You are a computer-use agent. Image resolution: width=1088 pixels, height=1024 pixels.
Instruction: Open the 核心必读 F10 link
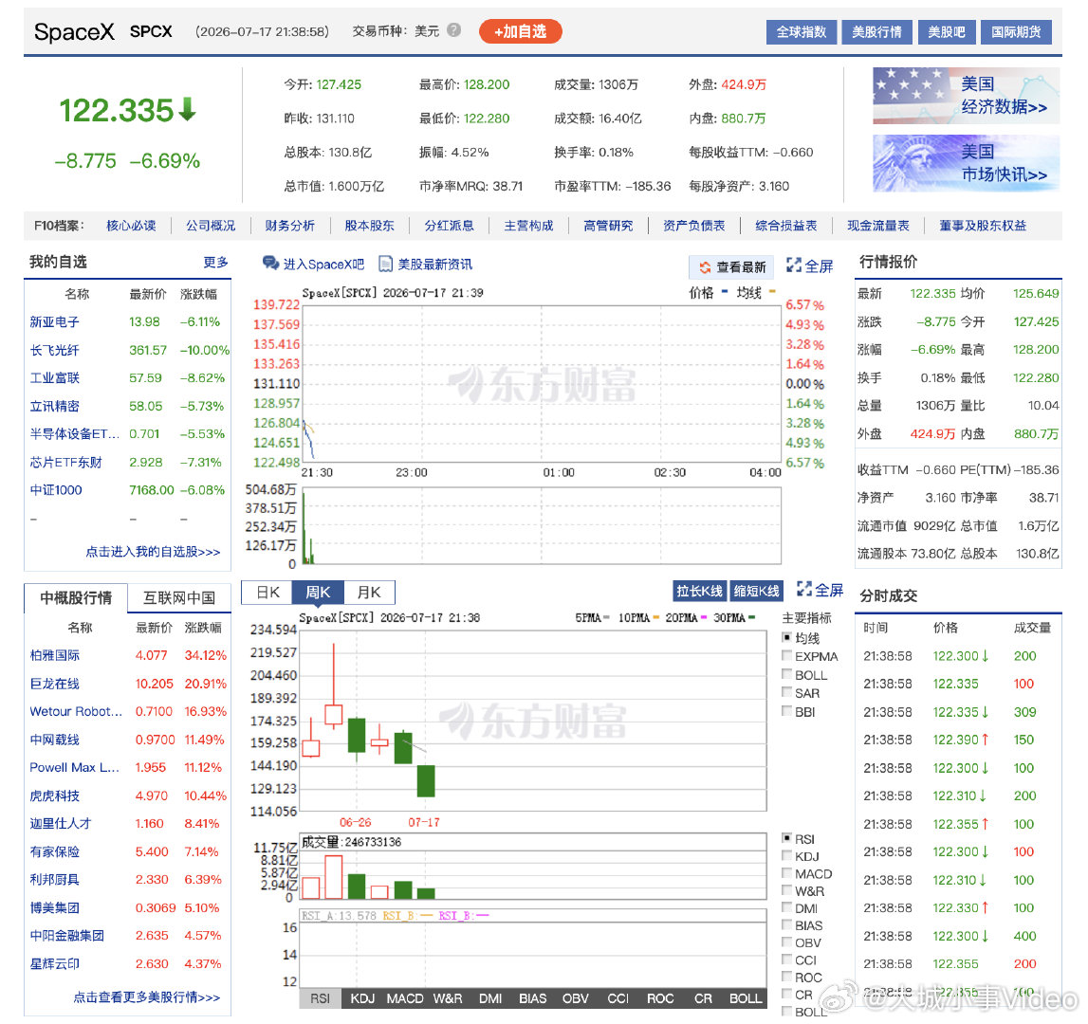131,226
